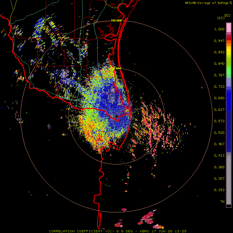Viewport: 233px width, 233px height.
Task: Select the 0.520 legend value
Action: coord(219,133)
